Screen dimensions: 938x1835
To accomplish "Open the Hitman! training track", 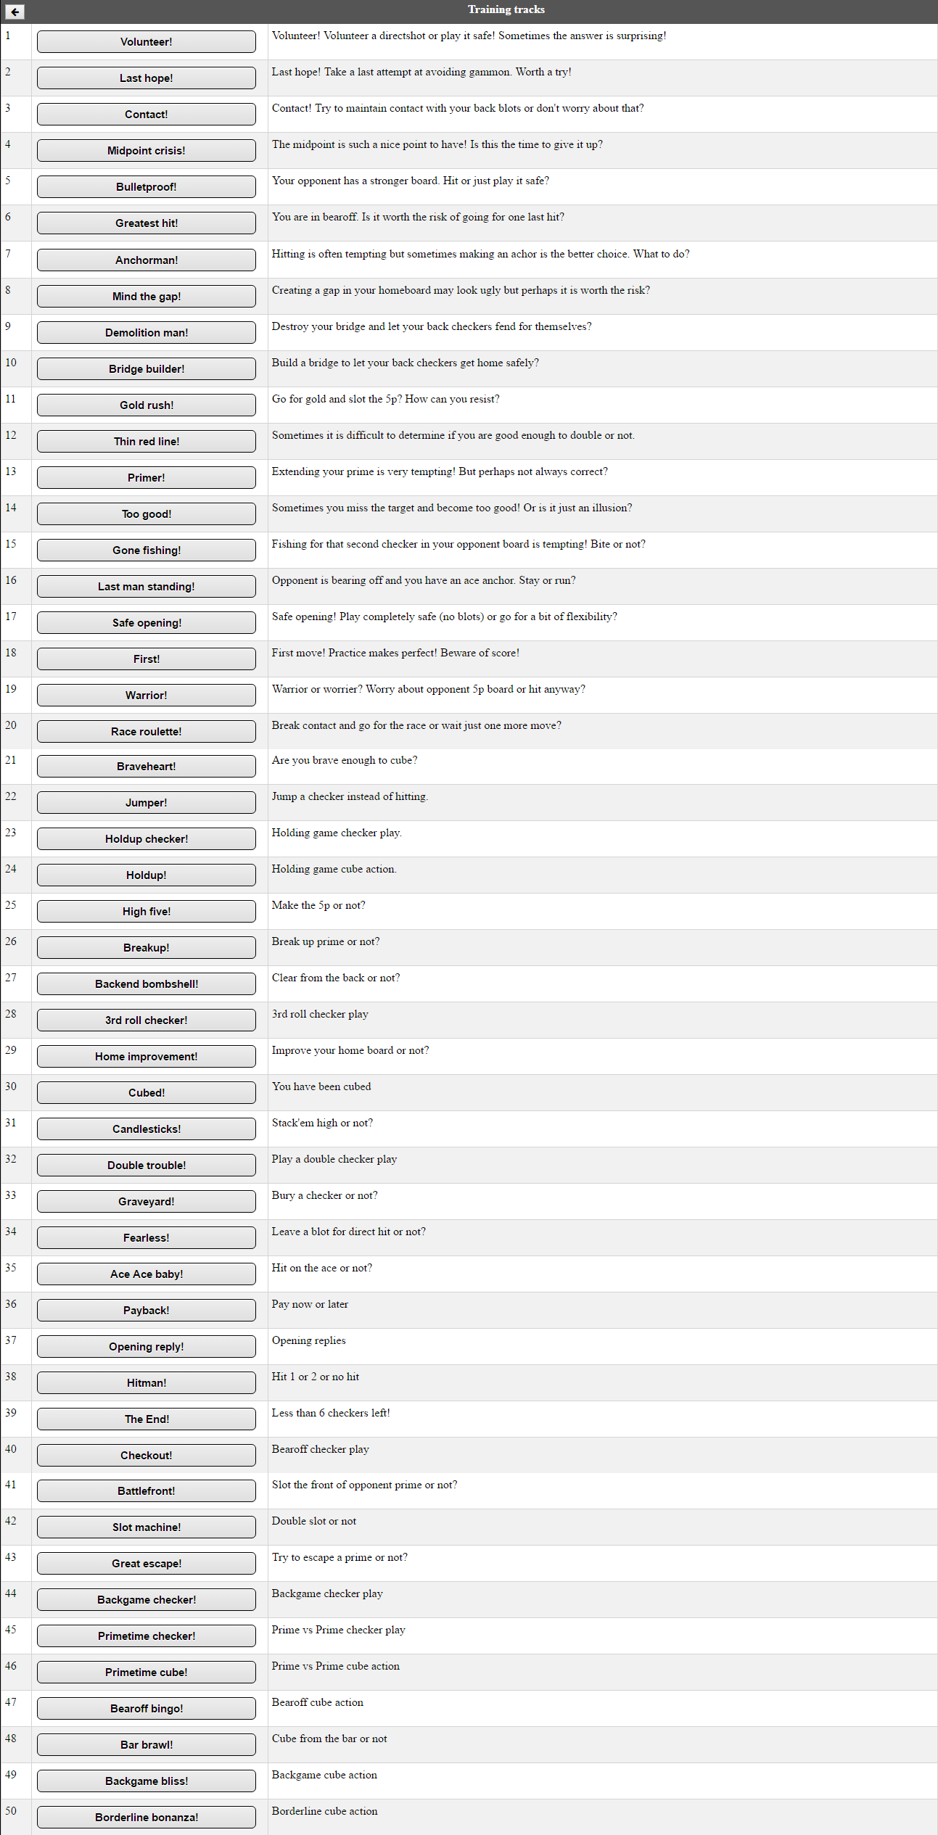I will click(147, 1383).
